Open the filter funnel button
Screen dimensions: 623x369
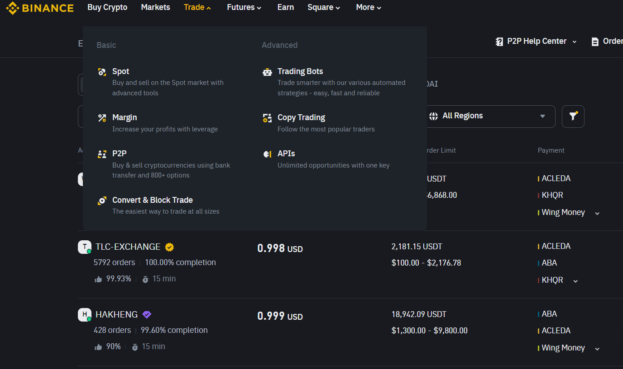click(573, 116)
